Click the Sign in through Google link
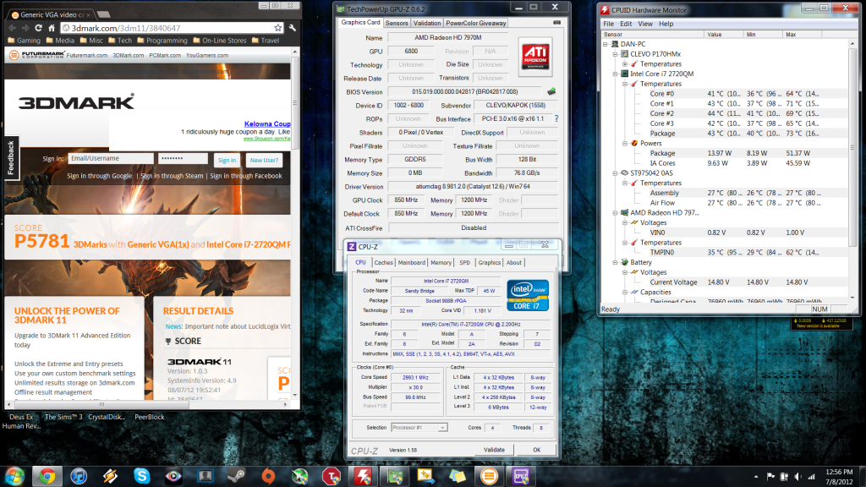The image size is (866, 487). (100, 176)
